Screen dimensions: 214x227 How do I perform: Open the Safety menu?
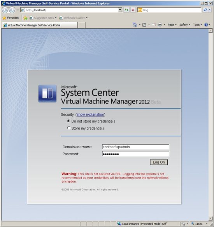(185, 25)
